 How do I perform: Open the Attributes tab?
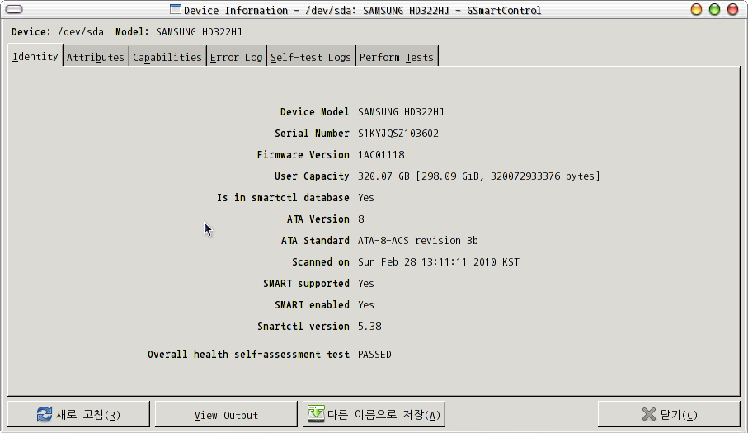coord(96,57)
